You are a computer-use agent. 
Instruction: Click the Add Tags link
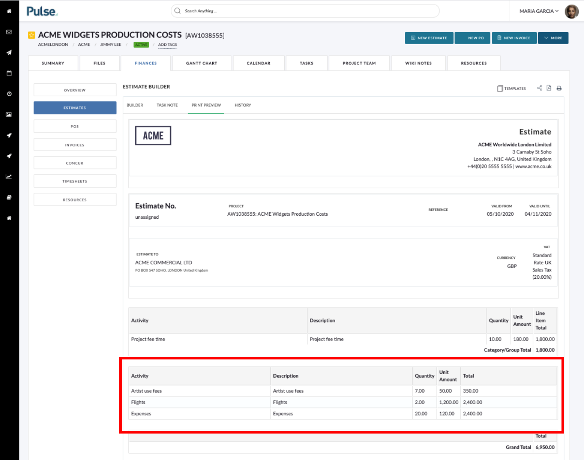[167, 45]
